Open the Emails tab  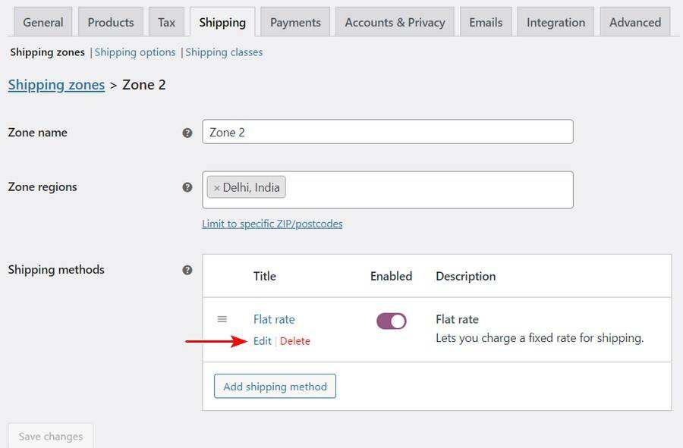(x=486, y=22)
